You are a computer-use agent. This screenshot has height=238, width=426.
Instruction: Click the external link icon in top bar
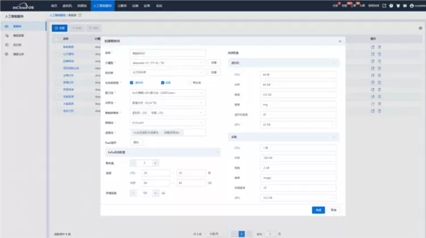[384, 6]
